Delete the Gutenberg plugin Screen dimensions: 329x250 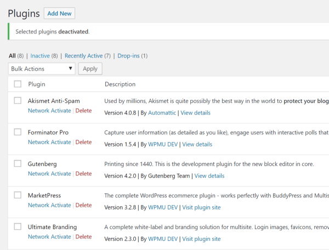[83, 174]
